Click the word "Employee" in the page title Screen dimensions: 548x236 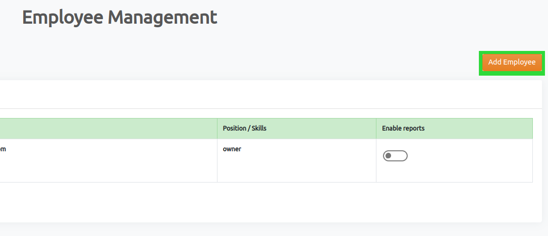63,17
